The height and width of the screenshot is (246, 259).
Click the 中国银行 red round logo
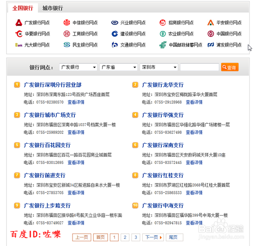pyautogui.click(x=210, y=34)
